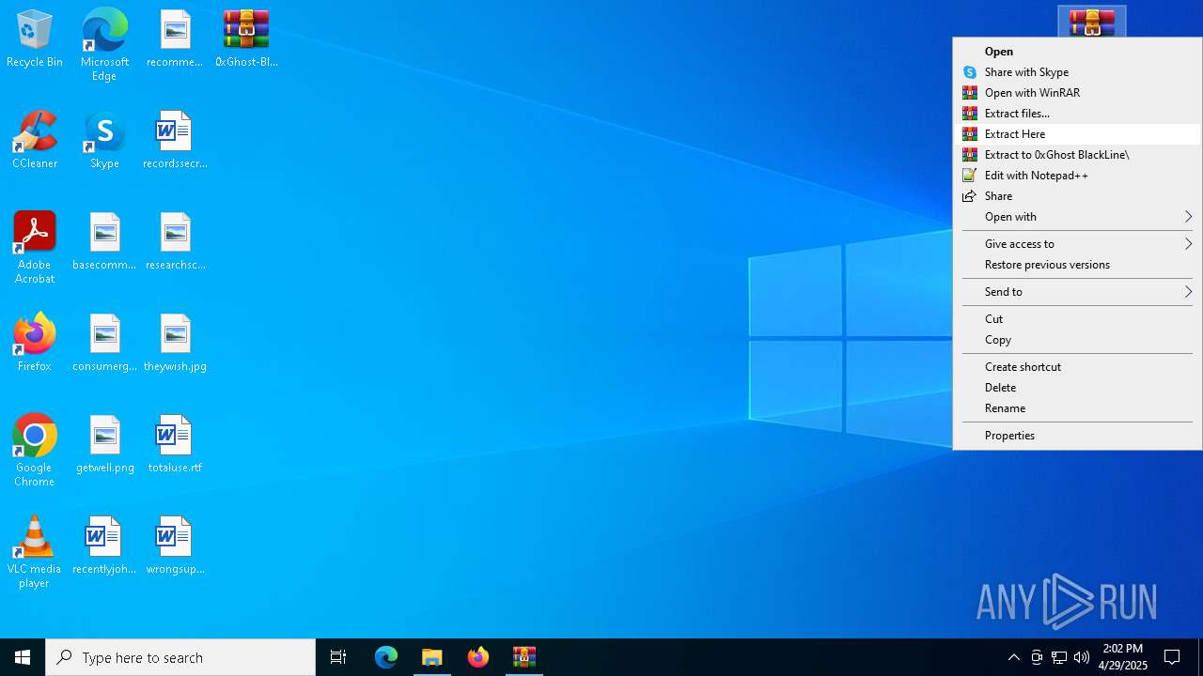Select the Microsoft Edge desktop shortcut
Viewport: 1203px width, 676px height.
tap(104, 45)
